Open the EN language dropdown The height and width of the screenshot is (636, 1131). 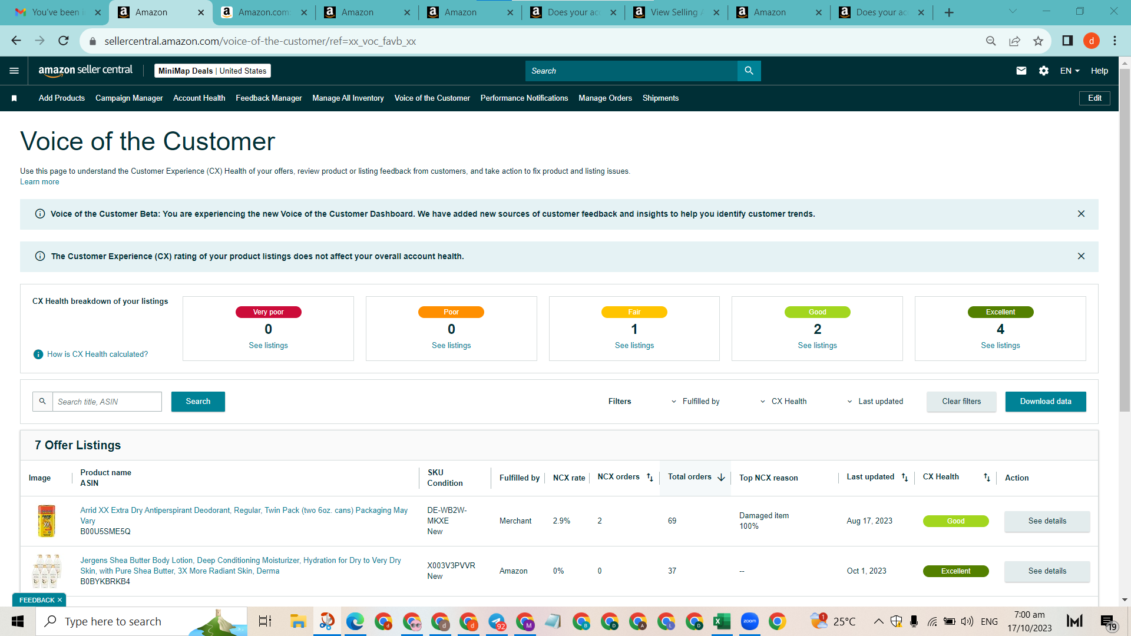(x=1070, y=71)
